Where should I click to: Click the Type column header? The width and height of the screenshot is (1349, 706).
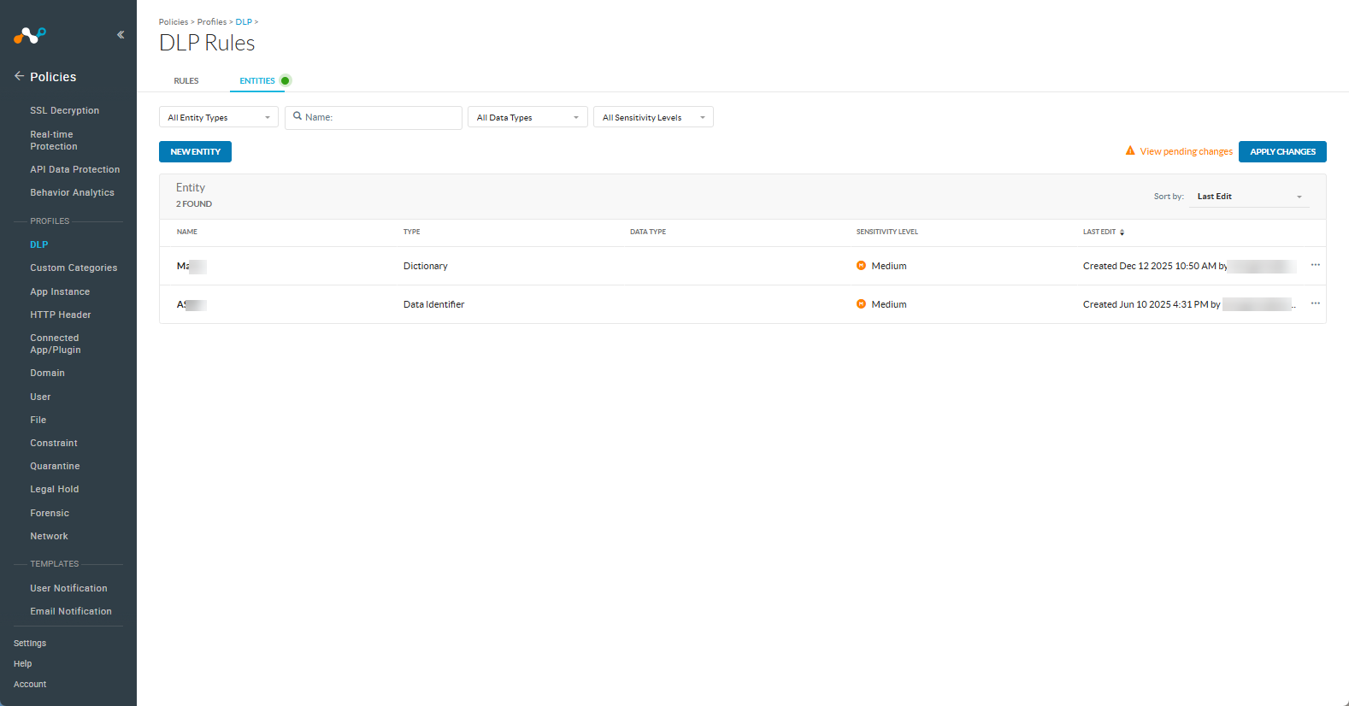(x=412, y=232)
